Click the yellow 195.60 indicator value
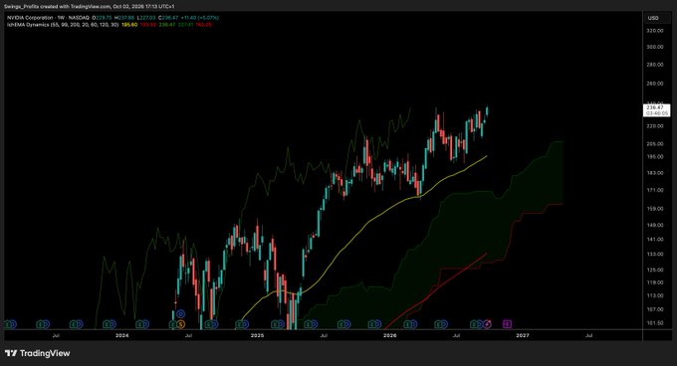 pyautogui.click(x=129, y=25)
